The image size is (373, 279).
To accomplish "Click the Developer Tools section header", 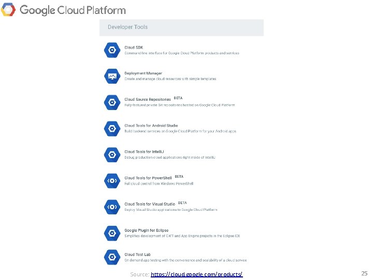I will 181,27.
